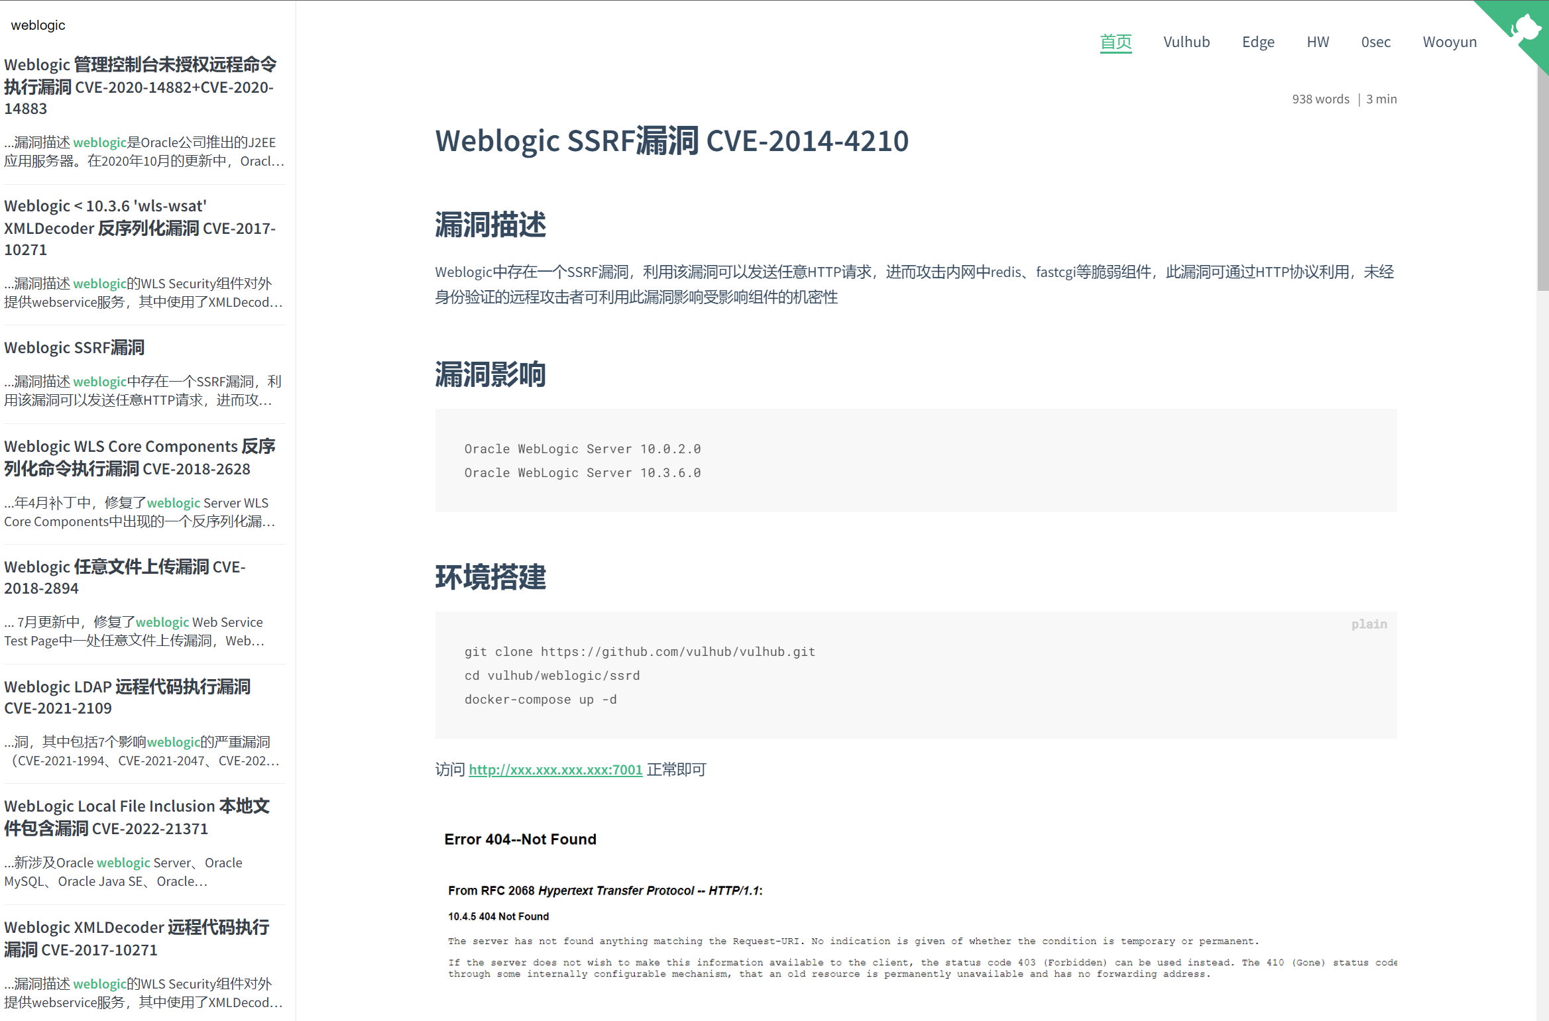The height and width of the screenshot is (1021, 1549).
Task: Open the Edge navigation menu
Action: (1257, 42)
